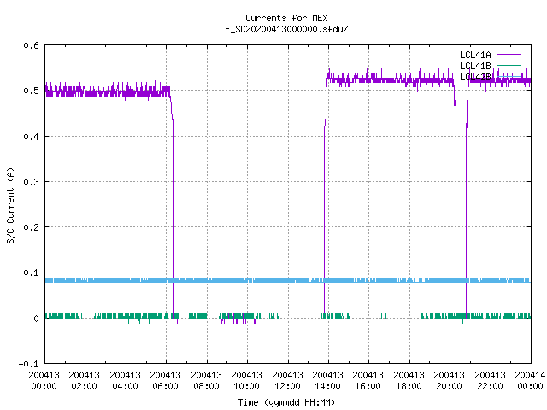Click the 200413 22:00 x-axis tick label
Screen dimensions: 547x410
coord(490,380)
